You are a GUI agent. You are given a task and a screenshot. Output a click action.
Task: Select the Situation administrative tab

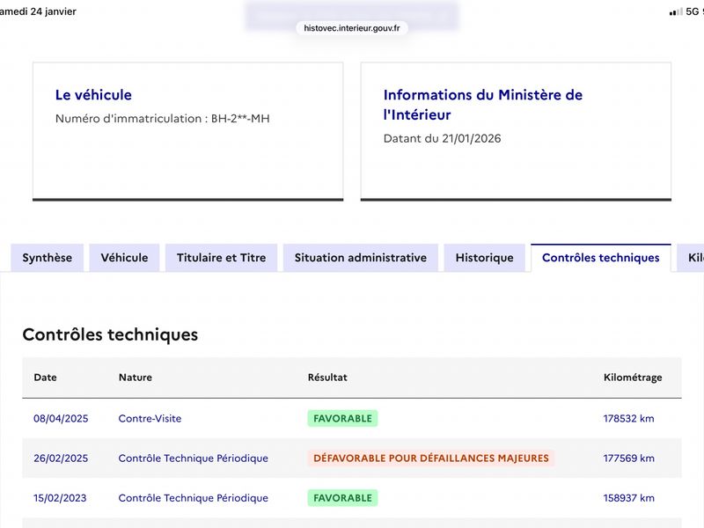[x=361, y=258]
